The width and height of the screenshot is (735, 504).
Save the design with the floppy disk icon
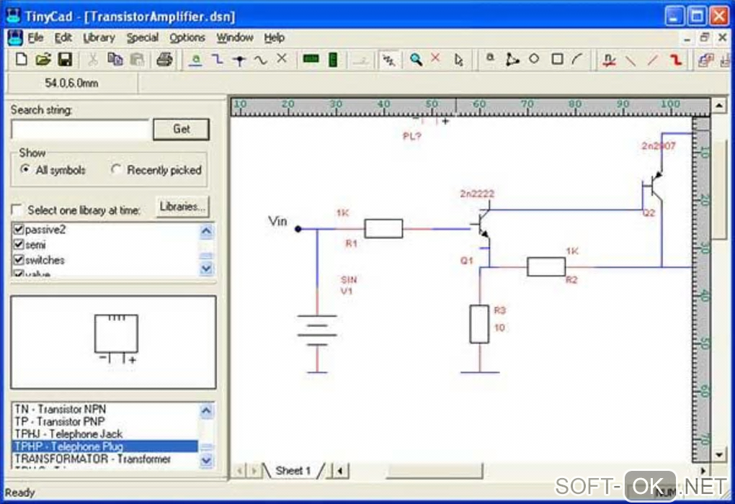click(x=65, y=60)
